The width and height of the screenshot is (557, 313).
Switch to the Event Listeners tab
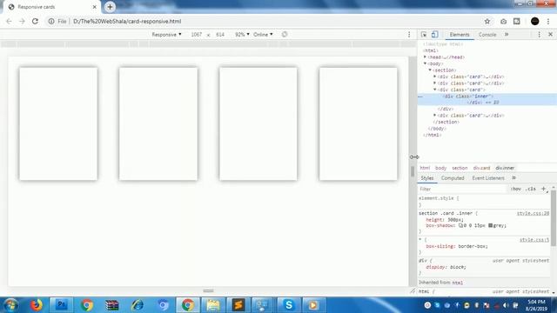[x=488, y=177]
